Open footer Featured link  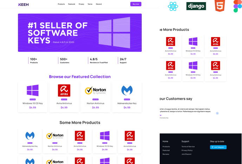(166, 150)
